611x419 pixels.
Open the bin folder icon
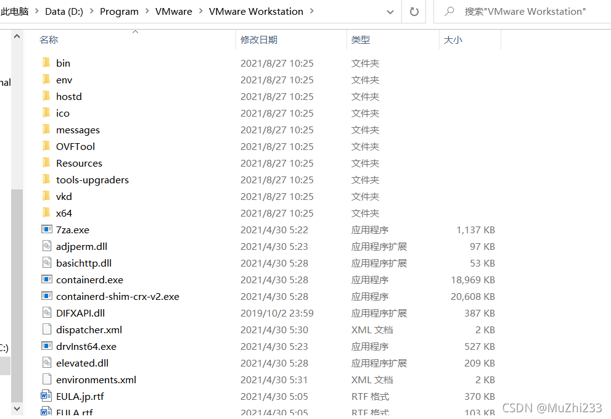(x=46, y=63)
